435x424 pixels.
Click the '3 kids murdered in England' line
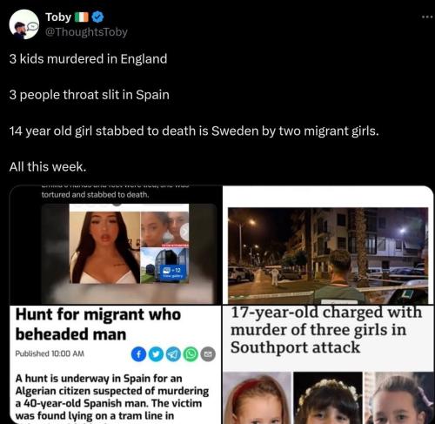coord(88,59)
